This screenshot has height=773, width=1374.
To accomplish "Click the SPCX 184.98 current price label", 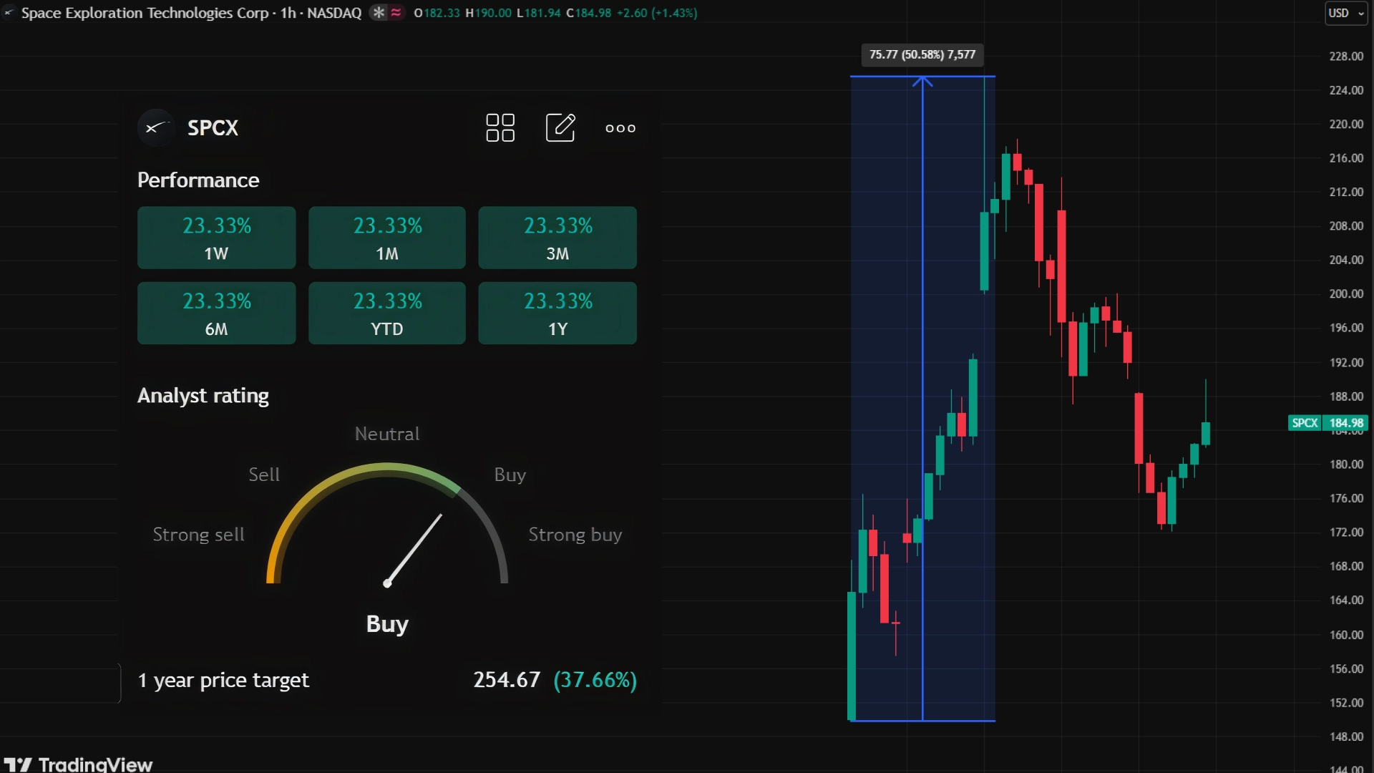I will click(1327, 423).
